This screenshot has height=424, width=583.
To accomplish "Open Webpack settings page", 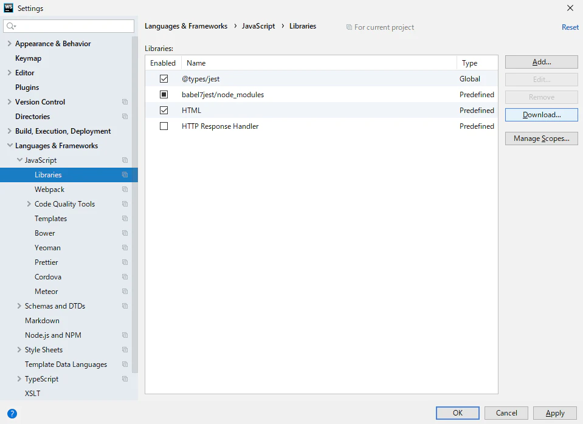I will point(49,190).
